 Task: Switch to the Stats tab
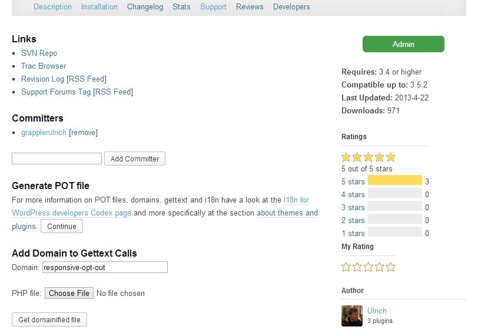[x=181, y=7]
